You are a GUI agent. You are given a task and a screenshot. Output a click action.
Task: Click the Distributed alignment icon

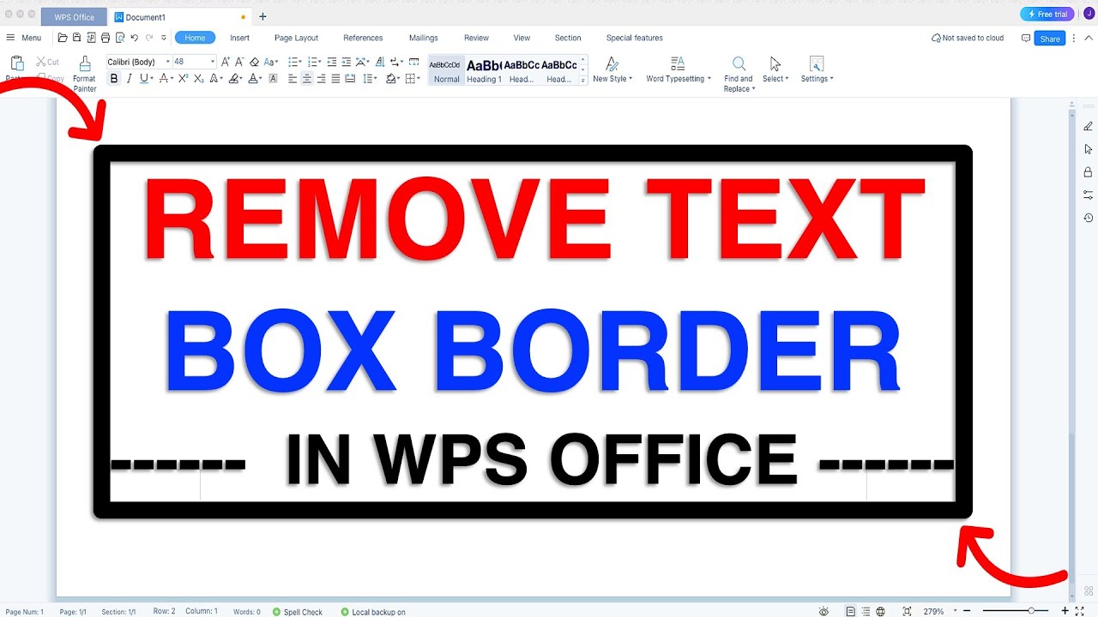click(350, 78)
